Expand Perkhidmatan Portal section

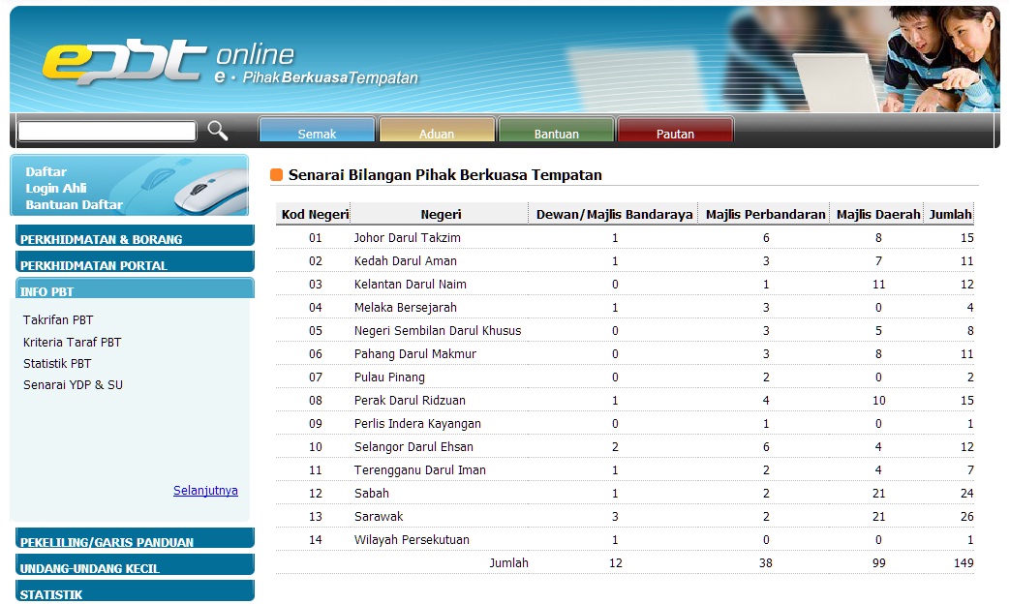click(x=135, y=264)
